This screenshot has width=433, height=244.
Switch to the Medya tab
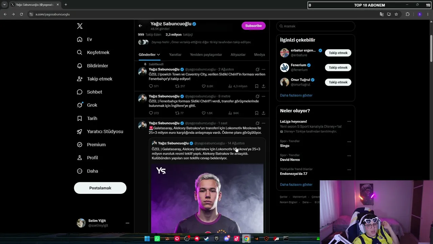point(259,55)
